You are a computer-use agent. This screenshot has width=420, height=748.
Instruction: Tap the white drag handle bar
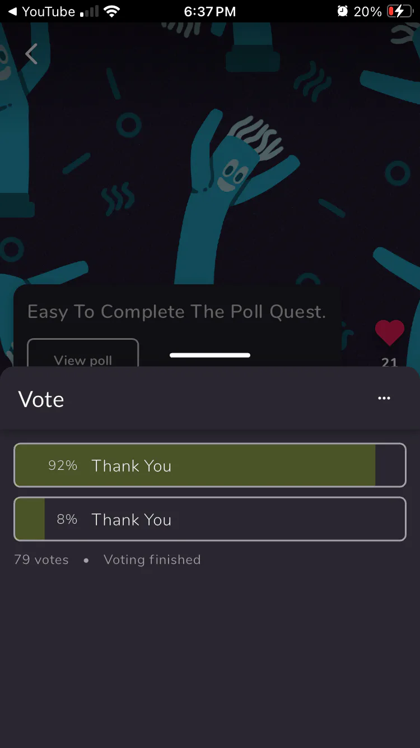click(x=209, y=355)
